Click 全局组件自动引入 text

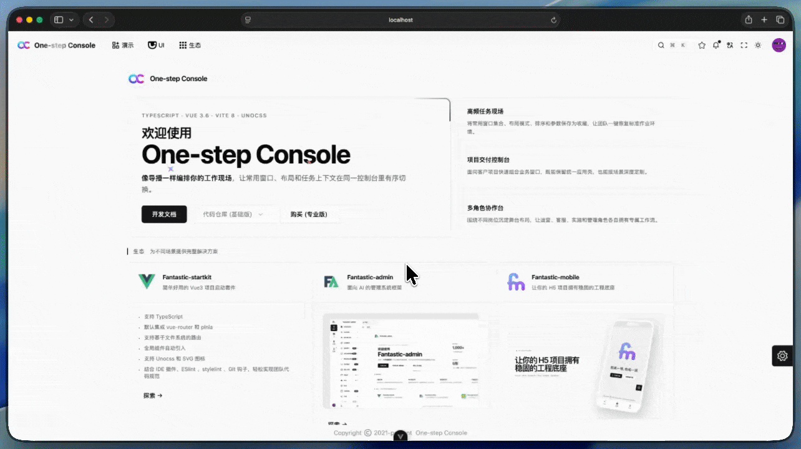[x=164, y=348]
